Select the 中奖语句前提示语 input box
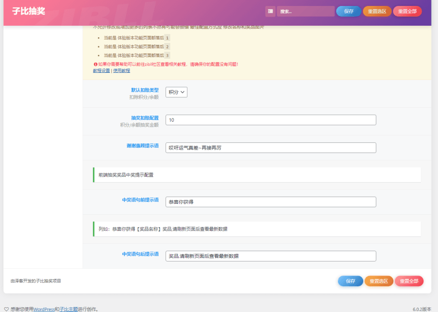The width and height of the screenshot is (438, 312). (x=270, y=202)
